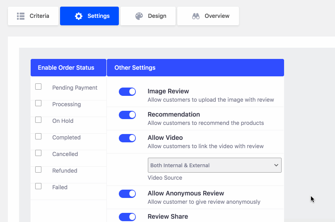Open the Criteria tab label
The width and height of the screenshot is (335, 222).
(39, 16)
